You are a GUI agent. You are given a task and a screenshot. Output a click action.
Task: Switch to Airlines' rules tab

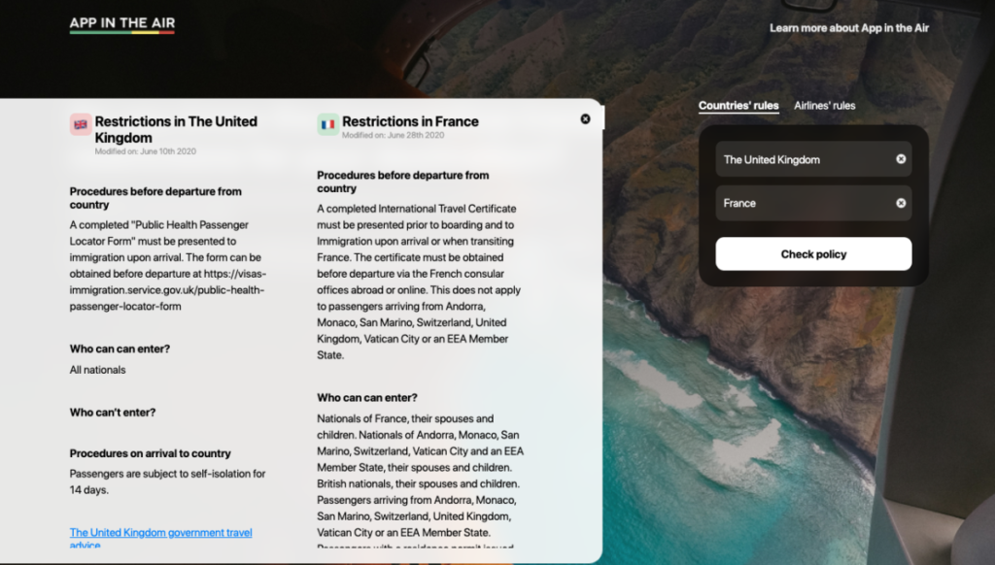click(824, 106)
